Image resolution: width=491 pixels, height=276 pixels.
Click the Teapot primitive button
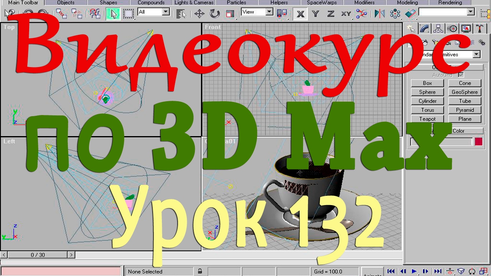(x=427, y=119)
